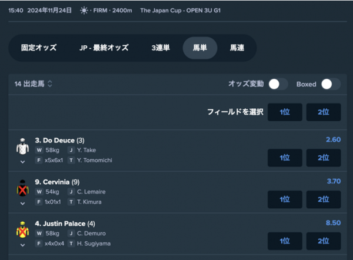The width and height of the screenshot is (353, 260).
Task: Click the sunny weather icon in the race header
Action: point(84,11)
